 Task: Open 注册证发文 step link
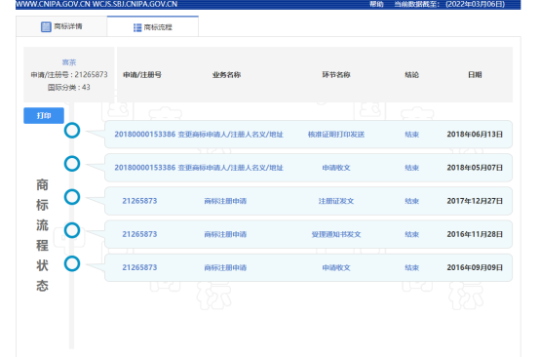tap(336, 201)
